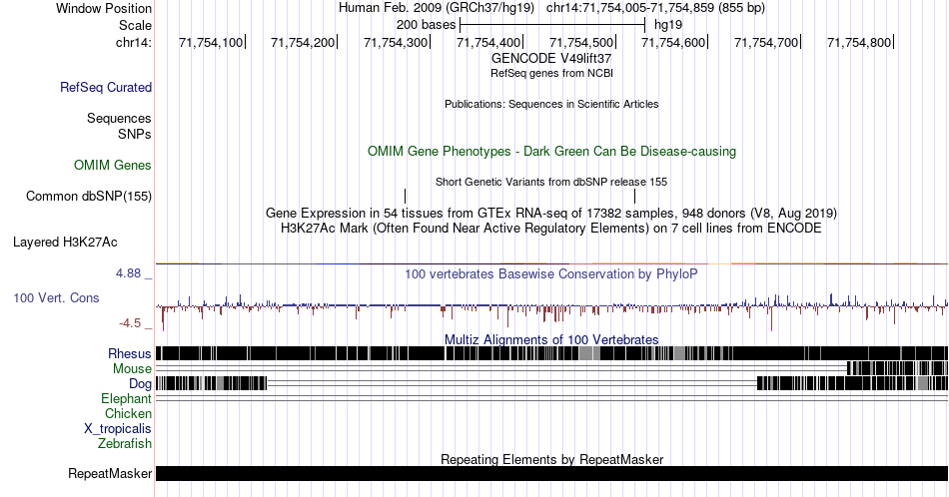Click the SNPs track label

tap(135, 134)
